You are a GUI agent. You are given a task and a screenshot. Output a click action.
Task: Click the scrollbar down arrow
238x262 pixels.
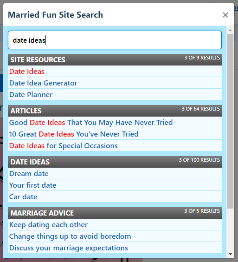pos(230,254)
